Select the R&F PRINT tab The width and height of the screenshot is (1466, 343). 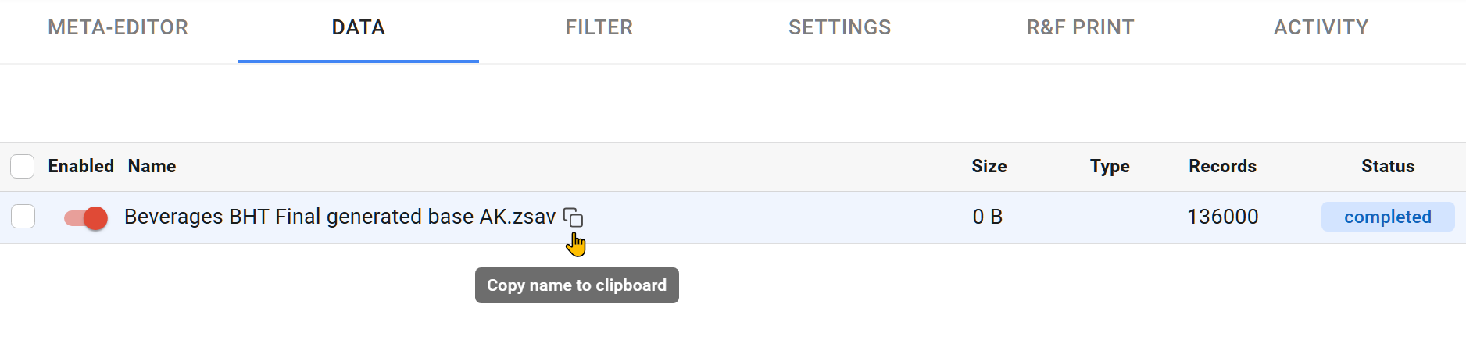1080,28
